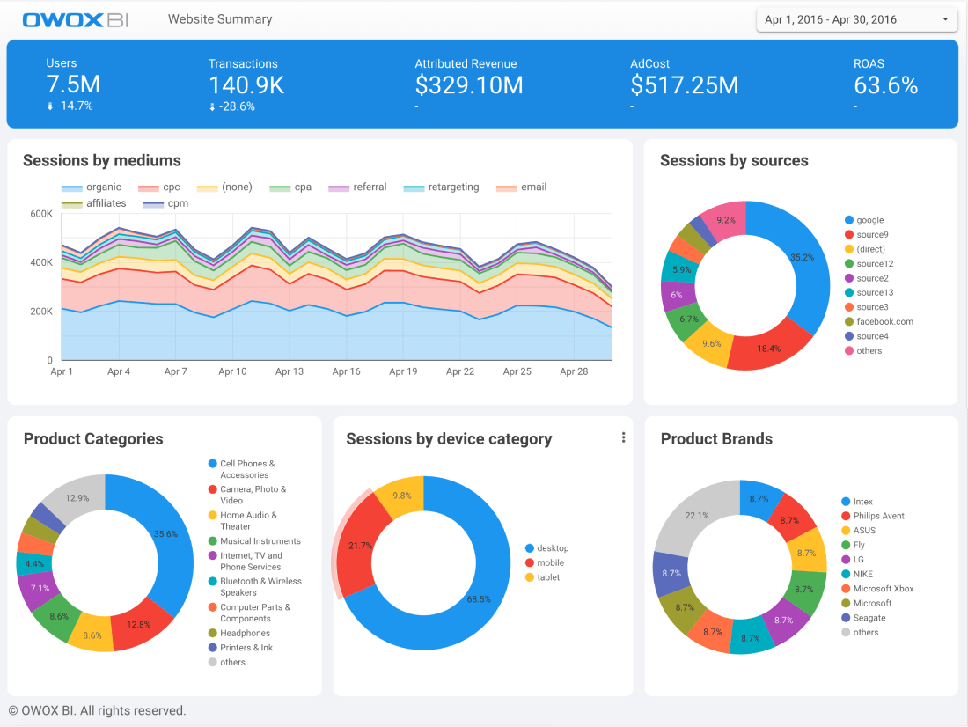Click the source9 legend entry
Screen dimensions: 968x727
point(867,235)
